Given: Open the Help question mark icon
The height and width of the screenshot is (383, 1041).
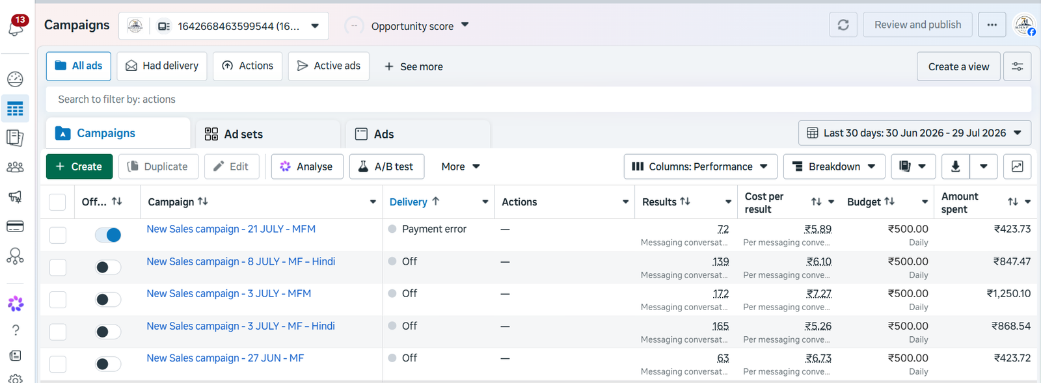Looking at the screenshot, I should (16, 330).
